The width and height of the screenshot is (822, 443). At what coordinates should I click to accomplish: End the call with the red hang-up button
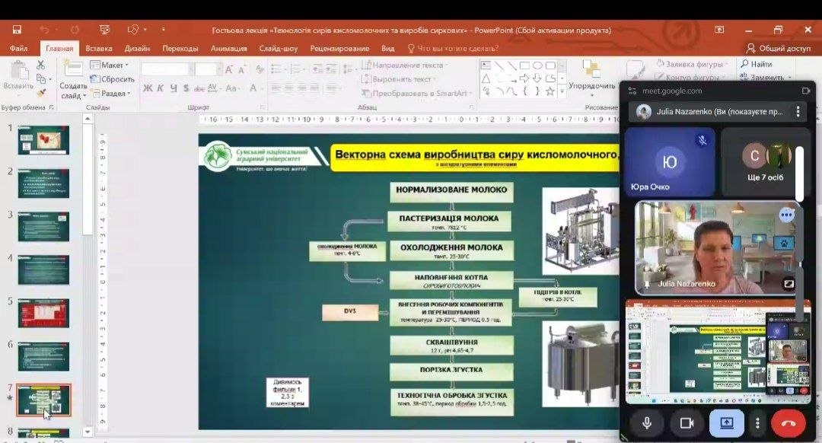click(789, 423)
